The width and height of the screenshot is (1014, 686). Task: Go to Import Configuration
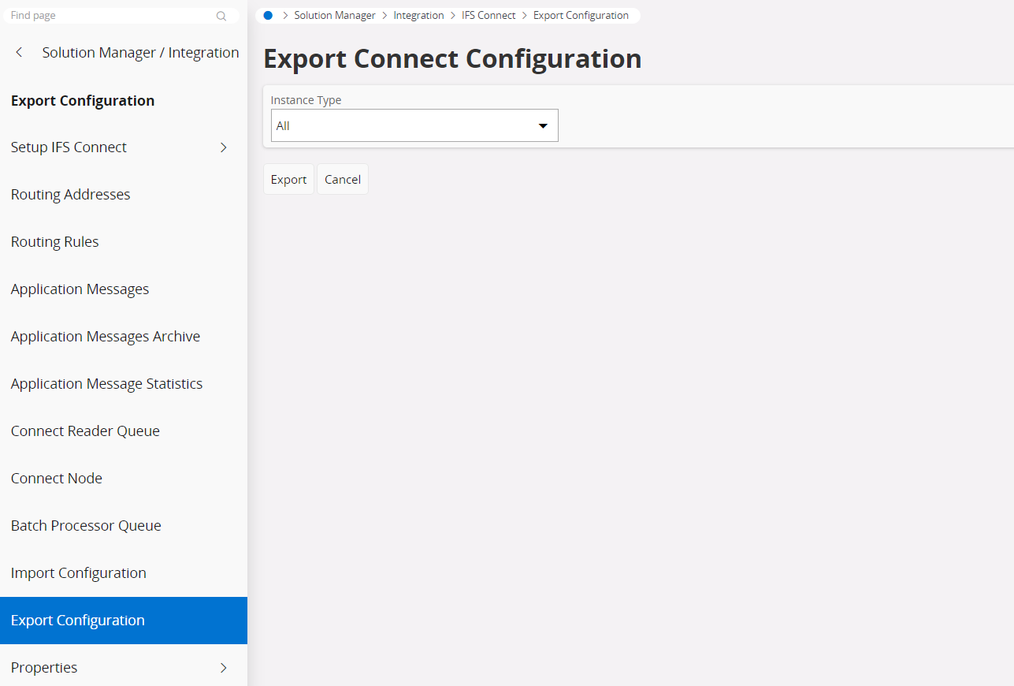click(79, 573)
